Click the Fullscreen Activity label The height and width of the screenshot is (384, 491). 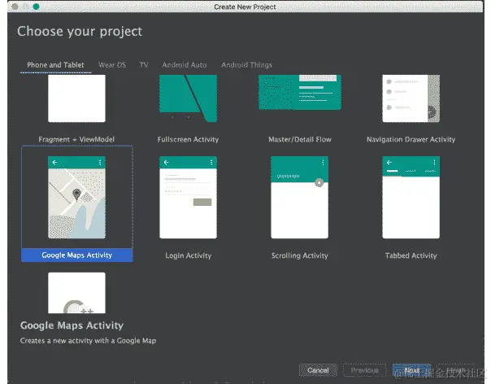pyautogui.click(x=188, y=139)
